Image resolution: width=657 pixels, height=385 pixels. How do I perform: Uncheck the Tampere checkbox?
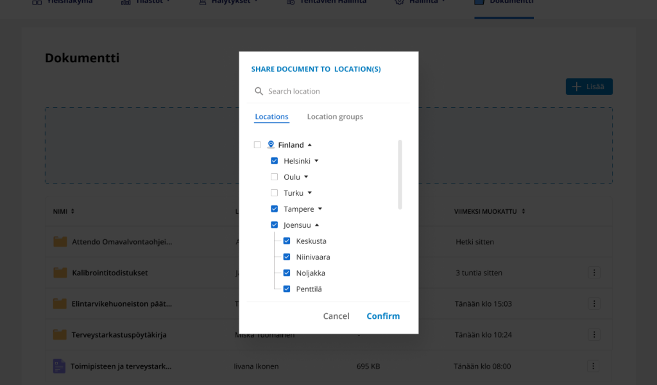[274, 209]
